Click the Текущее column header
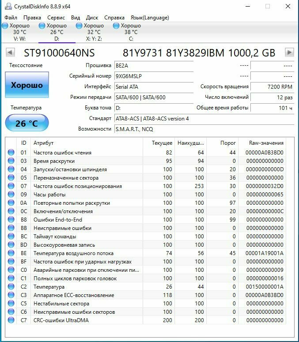Image resolution: width=299 pixels, height=342 pixels. [x=159, y=143]
